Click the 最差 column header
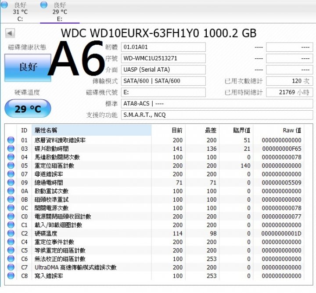 202,130
